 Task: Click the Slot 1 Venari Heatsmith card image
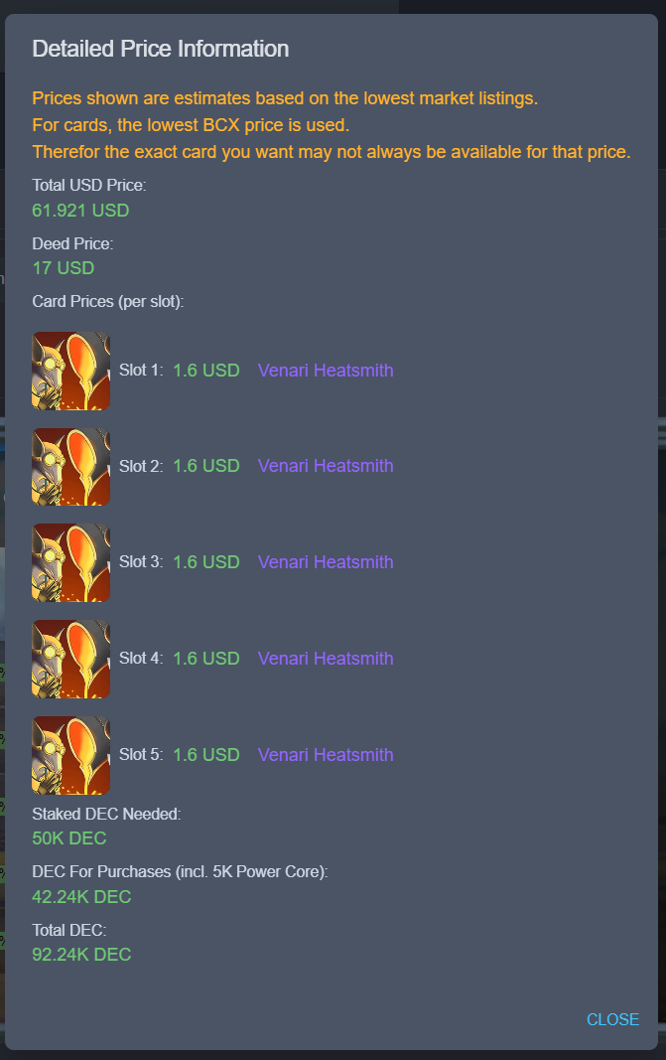click(70, 371)
